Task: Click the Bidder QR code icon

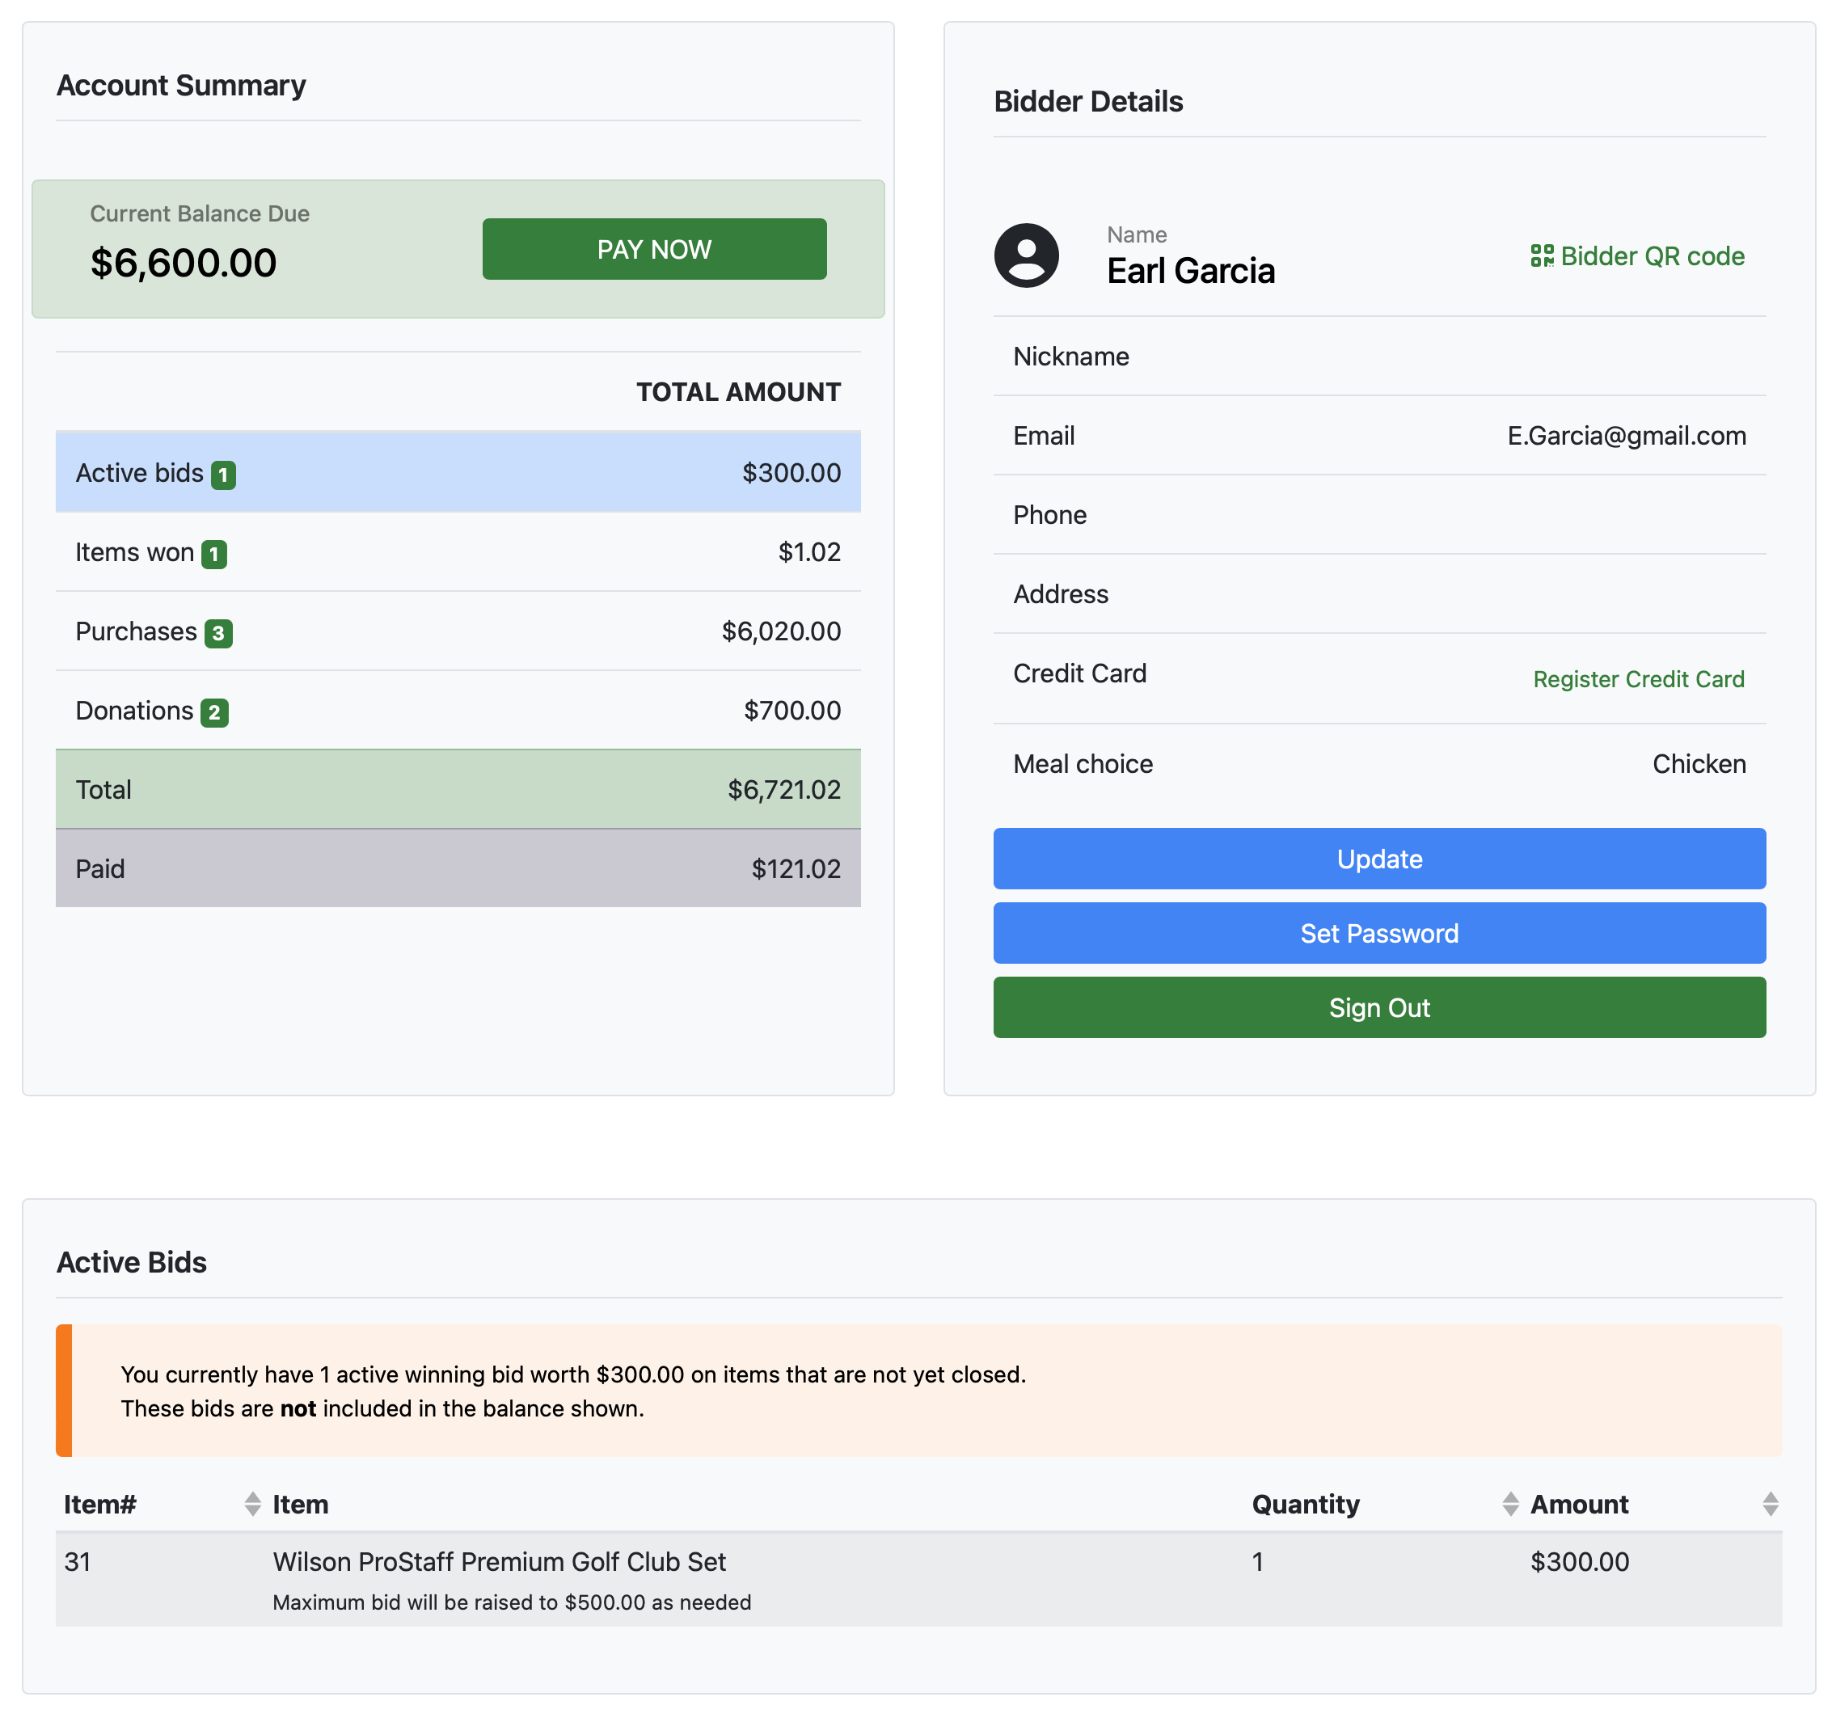Action: [x=1541, y=255]
